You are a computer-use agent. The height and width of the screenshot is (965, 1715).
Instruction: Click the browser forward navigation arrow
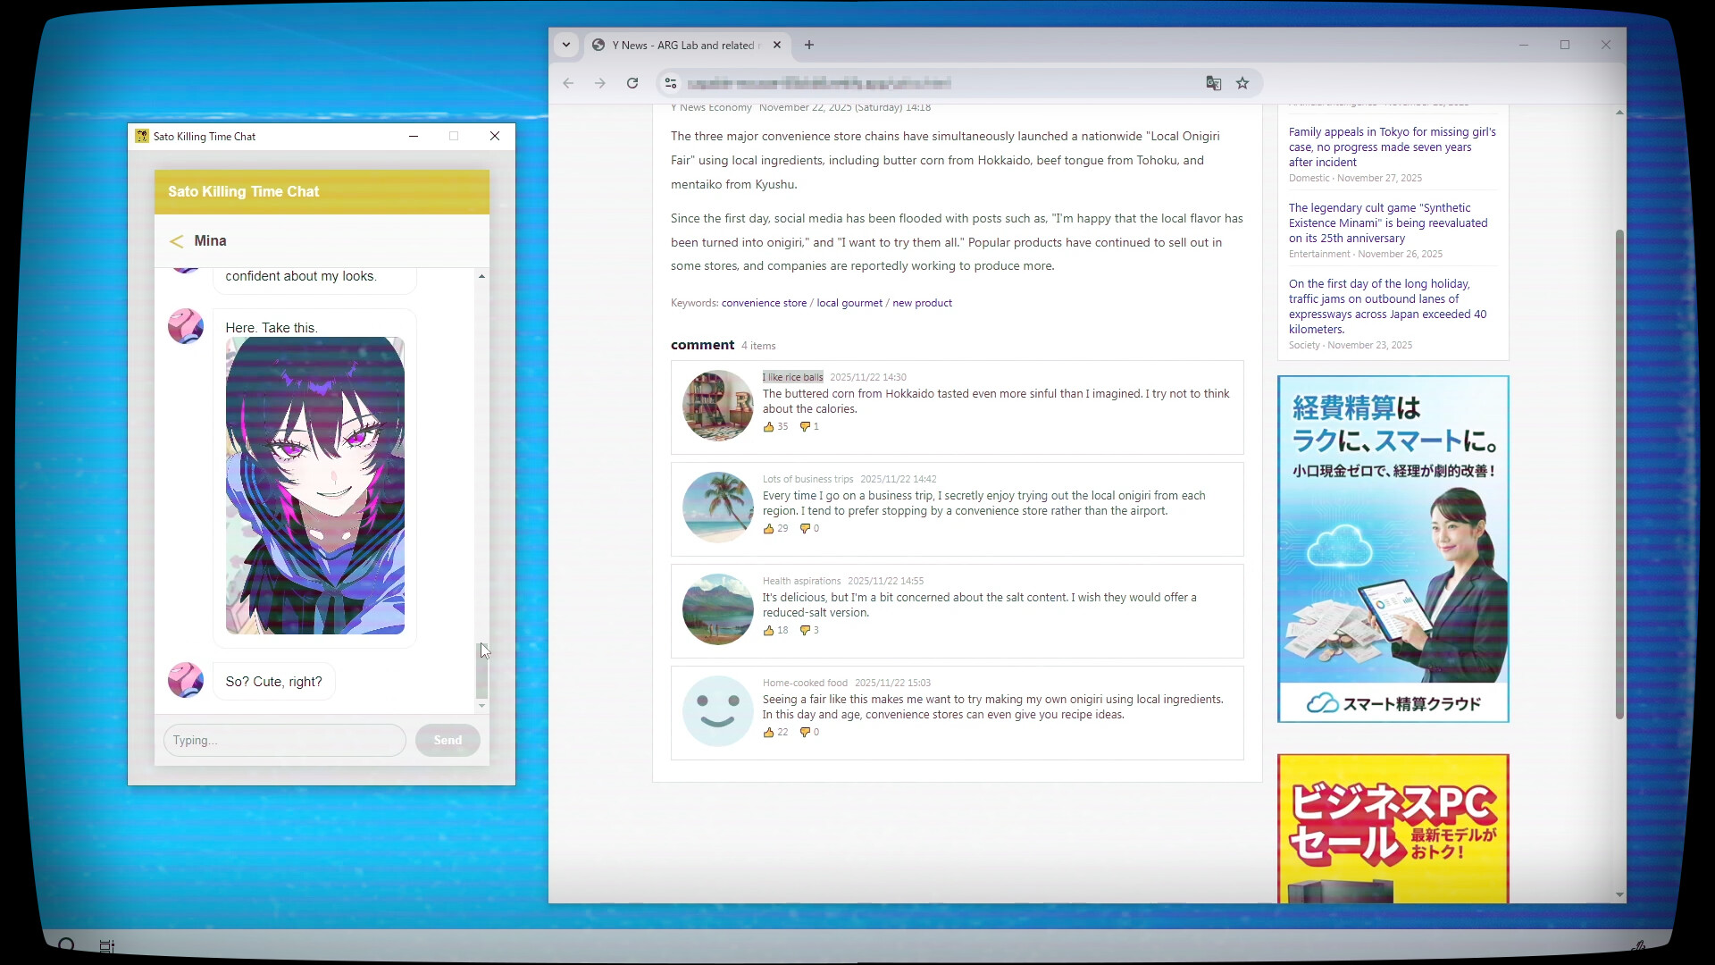pyautogui.click(x=600, y=82)
